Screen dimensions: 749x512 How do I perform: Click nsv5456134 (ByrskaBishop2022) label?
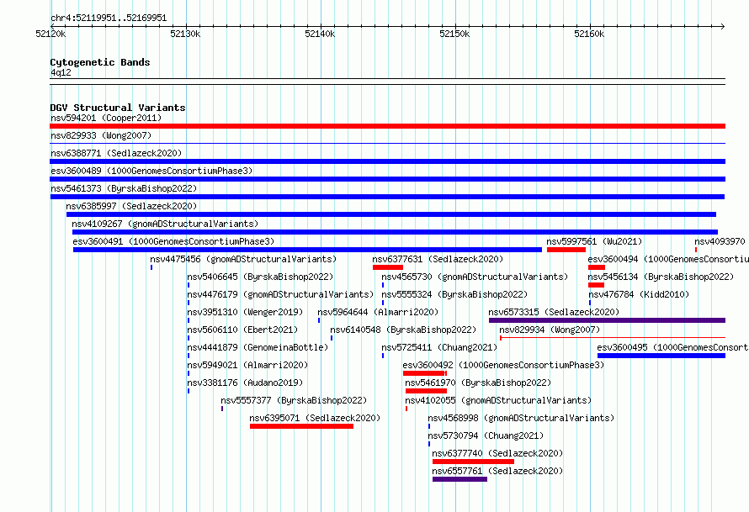click(661, 277)
